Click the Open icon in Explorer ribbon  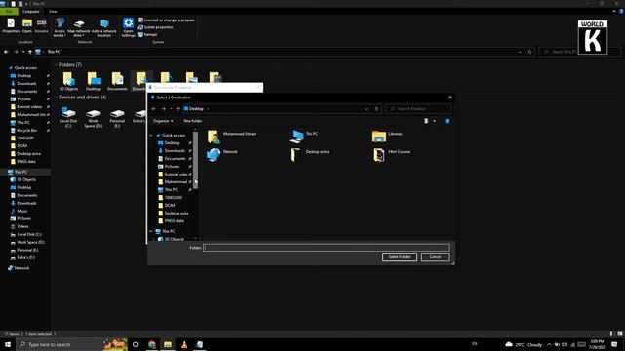(27, 26)
